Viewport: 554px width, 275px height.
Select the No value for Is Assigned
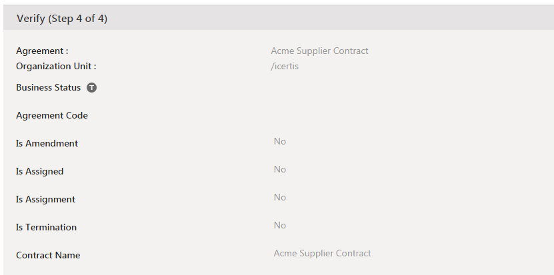pyautogui.click(x=279, y=169)
